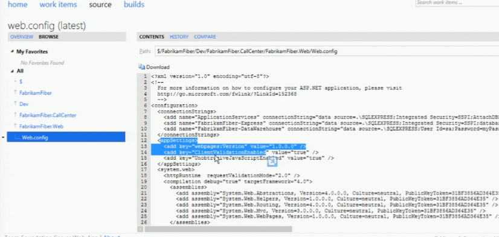Image resolution: width=499 pixels, height=237 pixels.
Task: Click the ClientValidationEnabled key line
Action: pyautogui.click(x=241, y=152)
